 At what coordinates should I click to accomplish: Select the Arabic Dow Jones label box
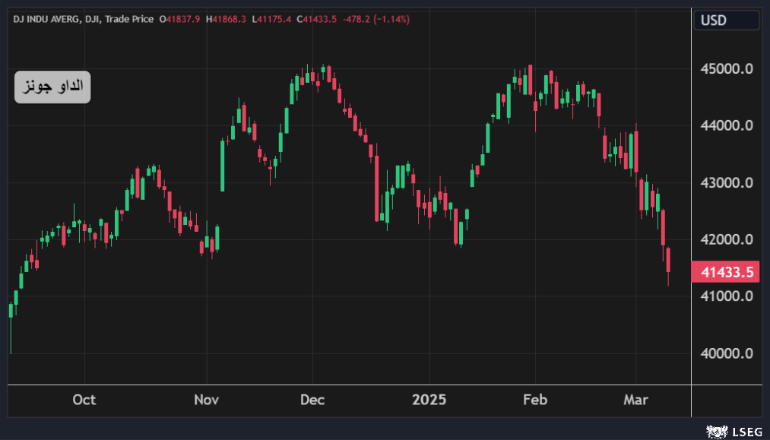pos(52,87)
